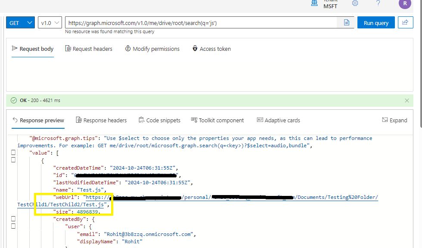Open the Graph Explorer settings gear

355,3
